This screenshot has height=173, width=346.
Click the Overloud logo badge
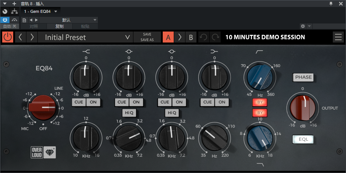pos(37,152)
